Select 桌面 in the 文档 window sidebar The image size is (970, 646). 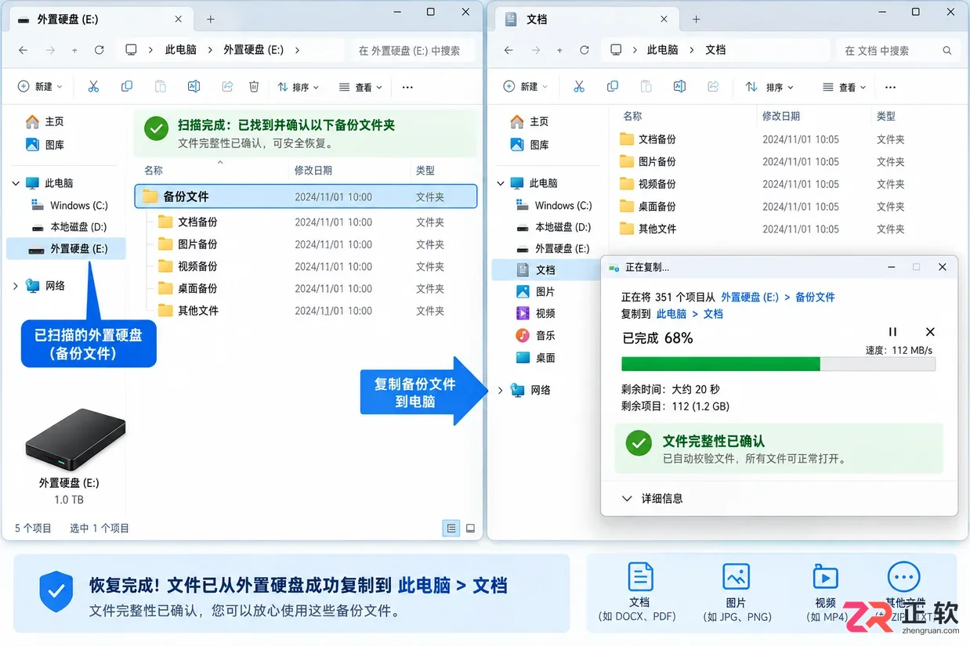pos(536,358)
